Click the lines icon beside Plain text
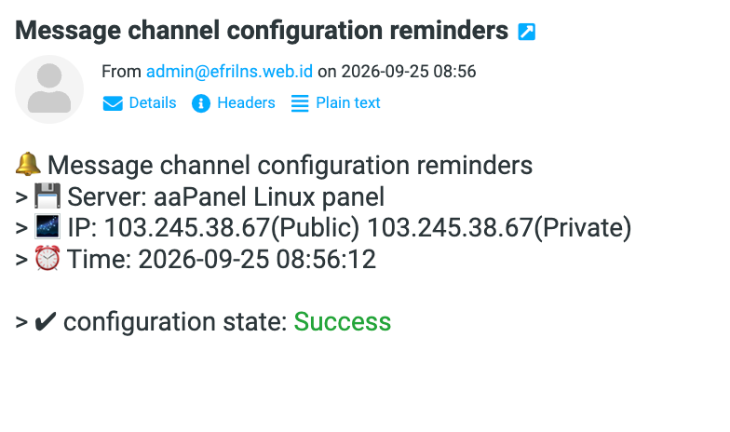Screen dimensions: 730x432 click(x=300, y=102)
